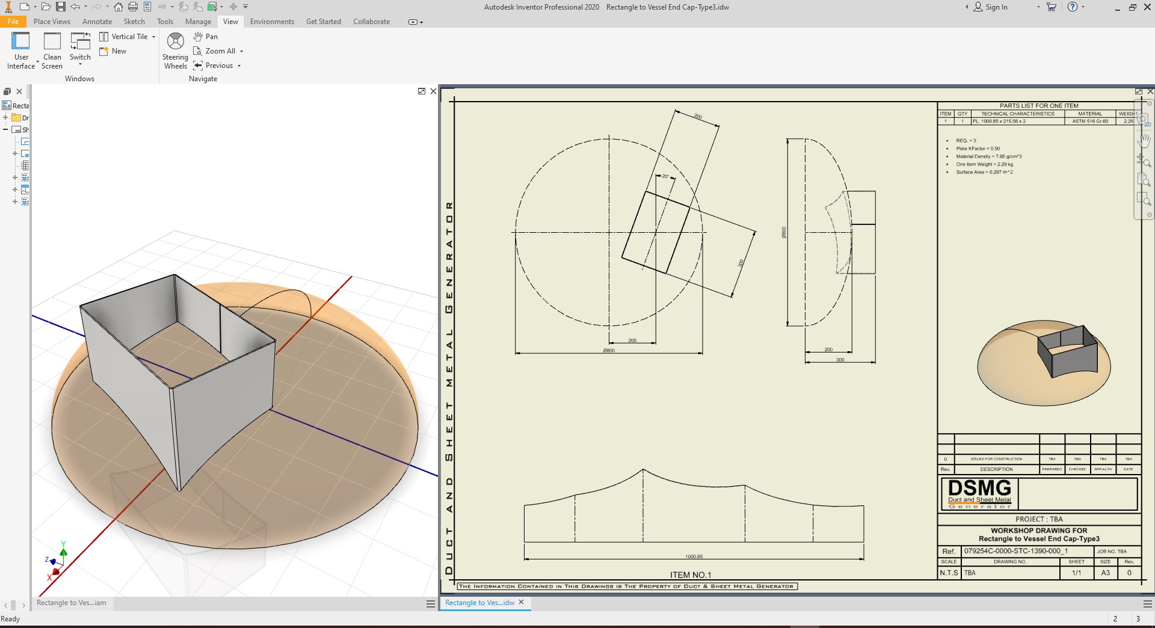Open a file with the folder icon
This screenshot has height=628, width=1155.
(46, 7)
